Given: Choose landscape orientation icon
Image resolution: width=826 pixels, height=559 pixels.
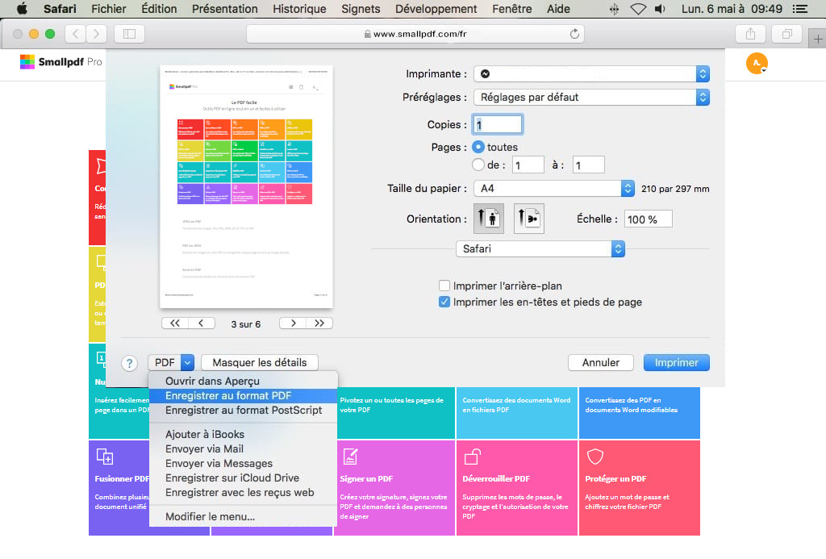Looking at the screenshot, I should tap(528, 218).
